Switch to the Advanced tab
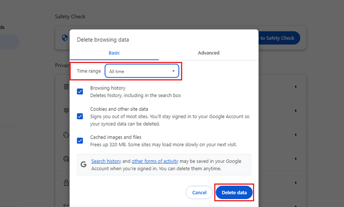This screenshot has width=344, height=207. (208, 53)
